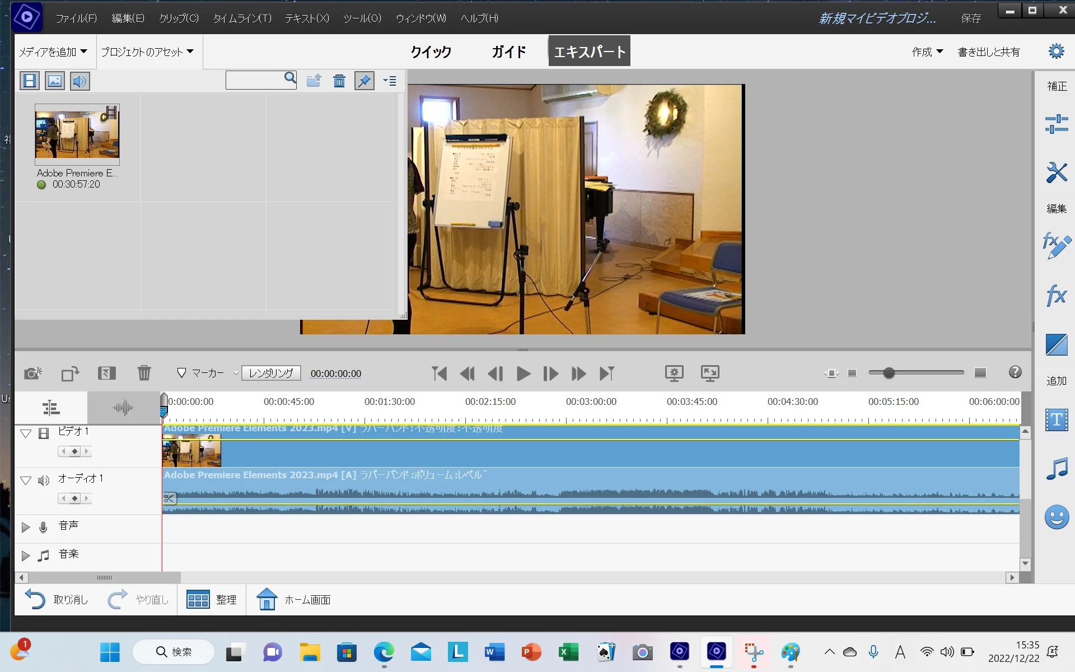Delete selected asset with trash icon
1075x672 pixels.
click(x=339, y=81)
